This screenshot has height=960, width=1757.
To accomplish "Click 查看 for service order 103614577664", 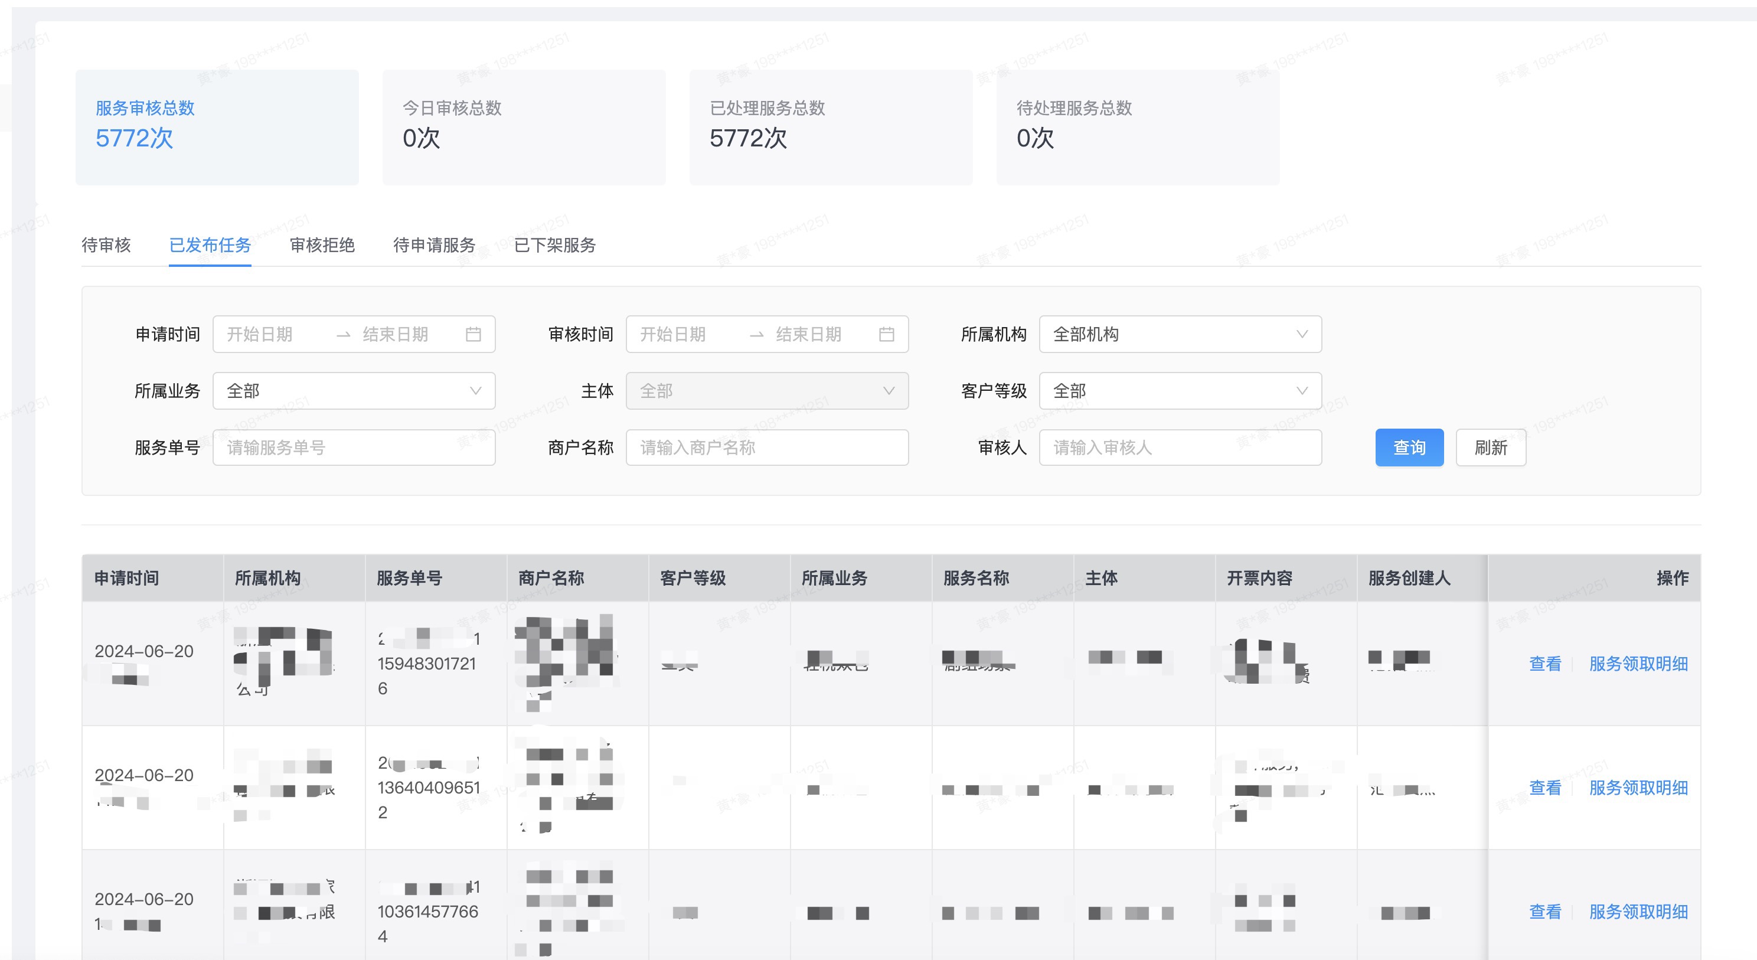I will coord(1545,912).
